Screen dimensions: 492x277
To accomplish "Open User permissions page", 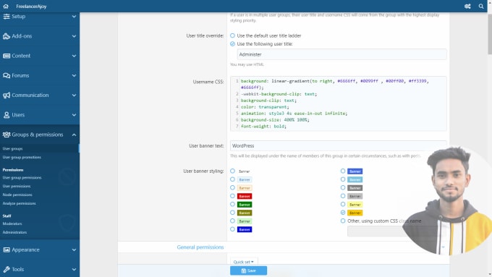I will coord(17,186).
